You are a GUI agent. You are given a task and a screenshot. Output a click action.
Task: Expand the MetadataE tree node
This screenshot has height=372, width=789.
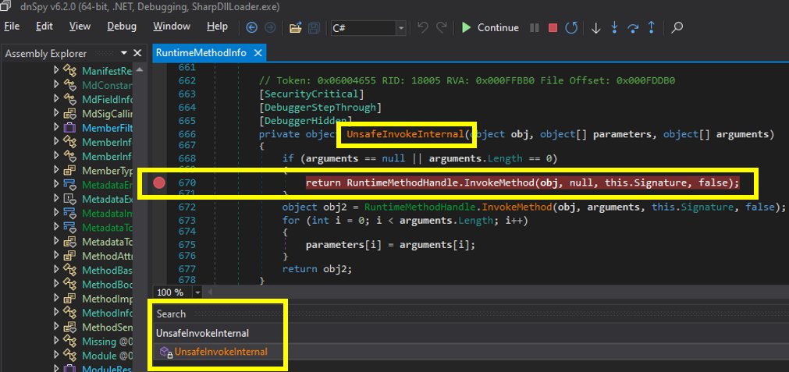coord(56,185)
